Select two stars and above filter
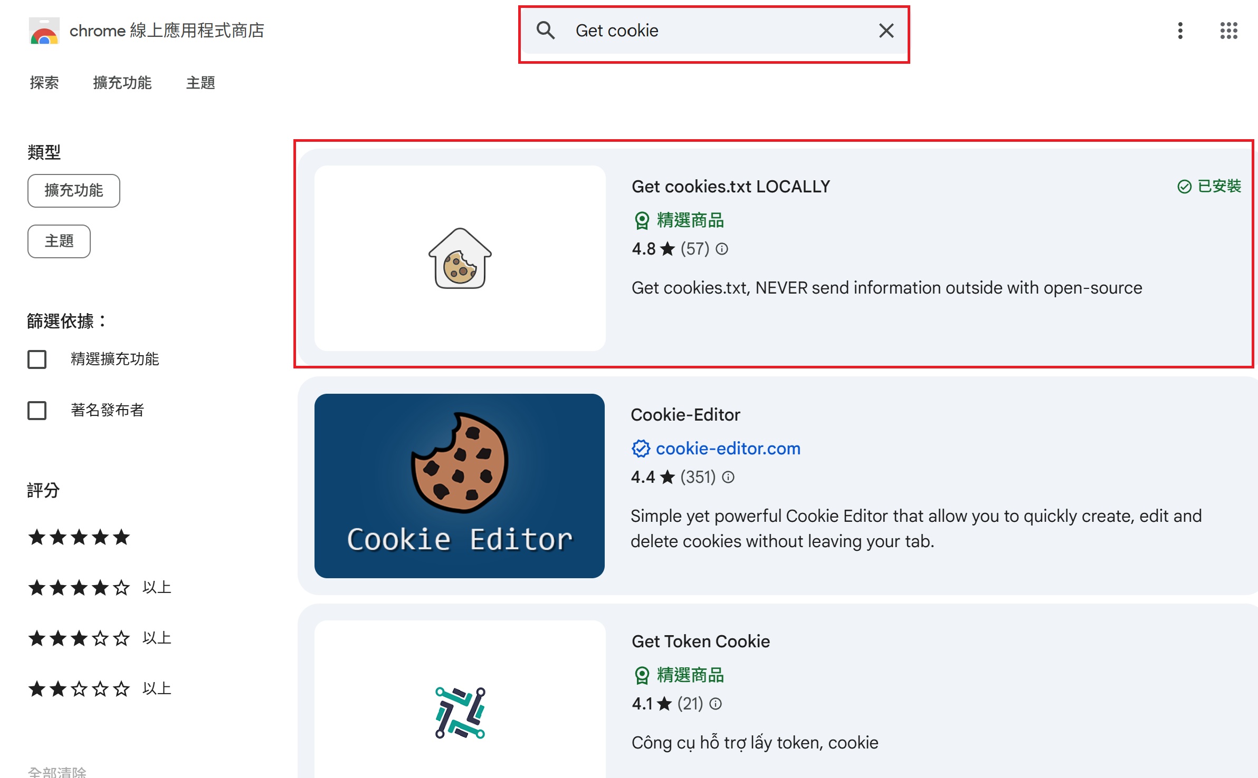Viewport: 1258px width, 778px height. pyautogui.click(x=100, y=688)
